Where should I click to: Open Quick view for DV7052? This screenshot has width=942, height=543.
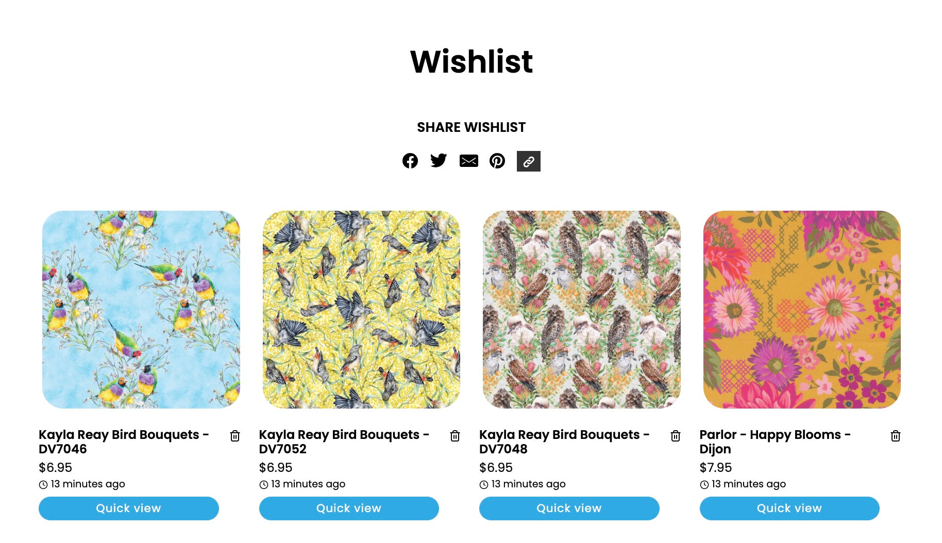pyautogui.click(x=349, y=508)
